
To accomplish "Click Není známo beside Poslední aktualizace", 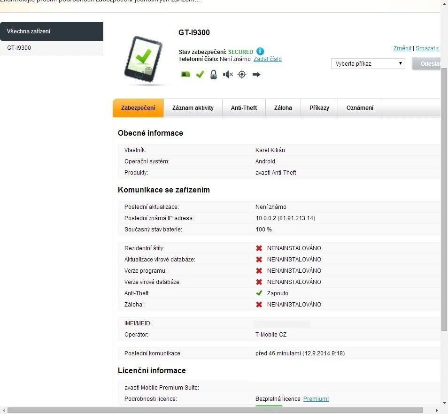I will tap(271, 207).
